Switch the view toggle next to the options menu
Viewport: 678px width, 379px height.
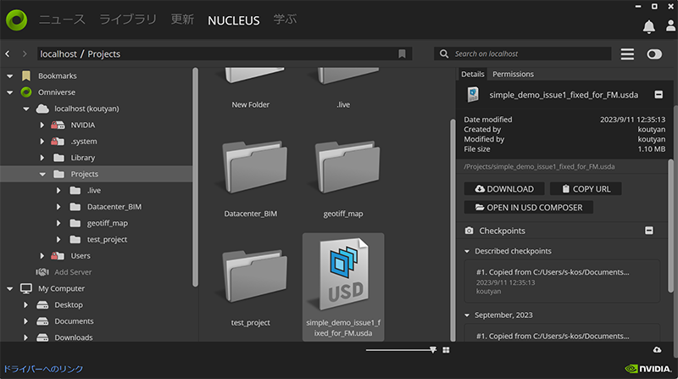click(x=654, y=54)
